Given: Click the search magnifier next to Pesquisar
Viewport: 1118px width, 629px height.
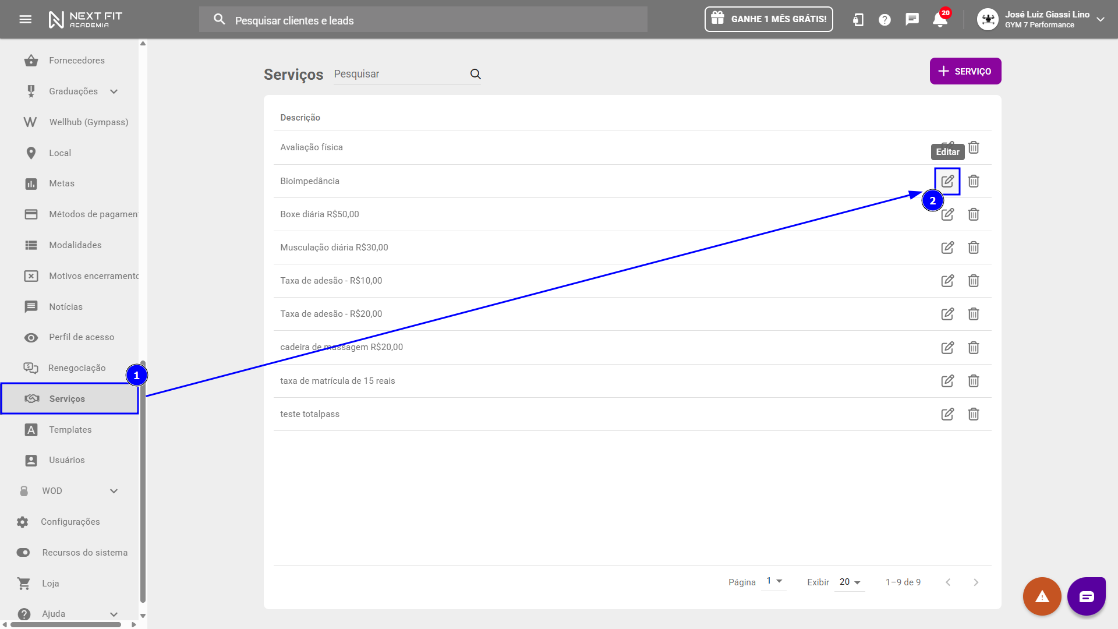Looking at the screenshot, I should pyautogui.click(x=476, y=74).
